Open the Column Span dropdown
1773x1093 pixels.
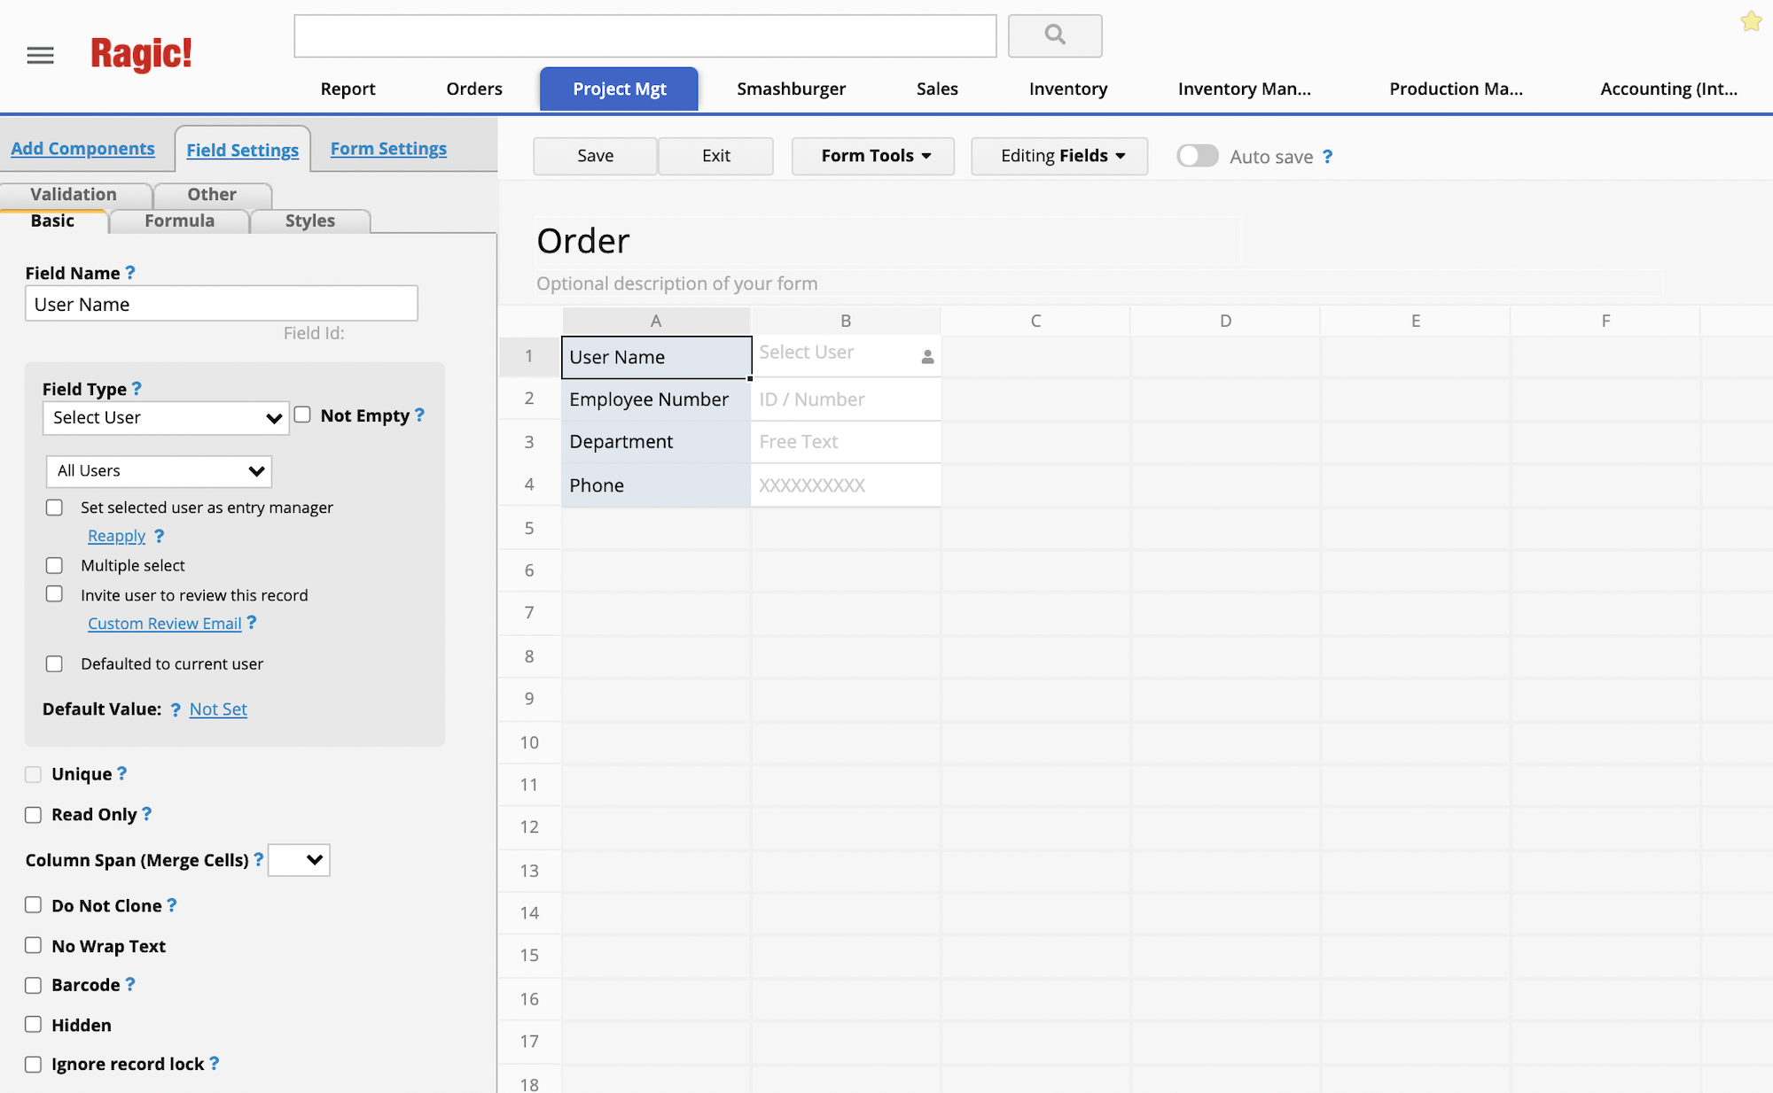pos(299,860)
